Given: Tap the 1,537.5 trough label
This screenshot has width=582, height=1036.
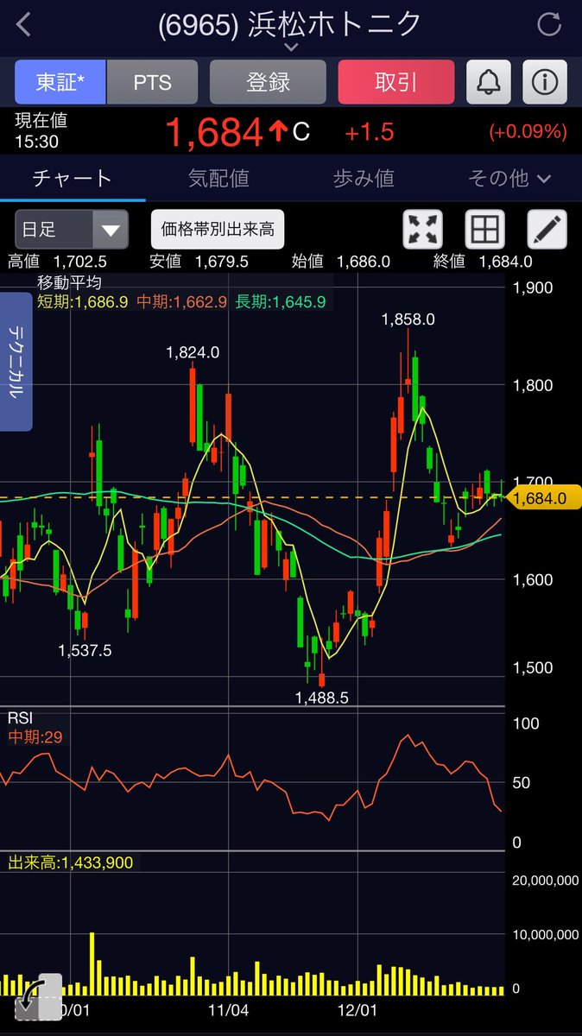Looking at the screenshot, I should 85,651.
